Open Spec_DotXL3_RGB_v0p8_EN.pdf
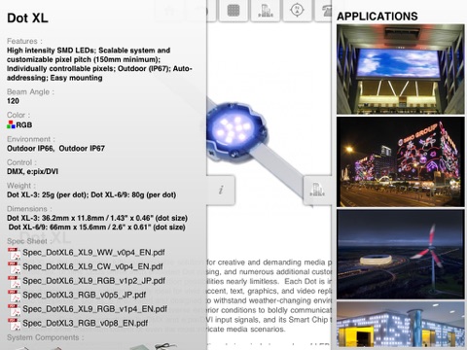This screenshot has height=350, width=467. click(78, 324)
